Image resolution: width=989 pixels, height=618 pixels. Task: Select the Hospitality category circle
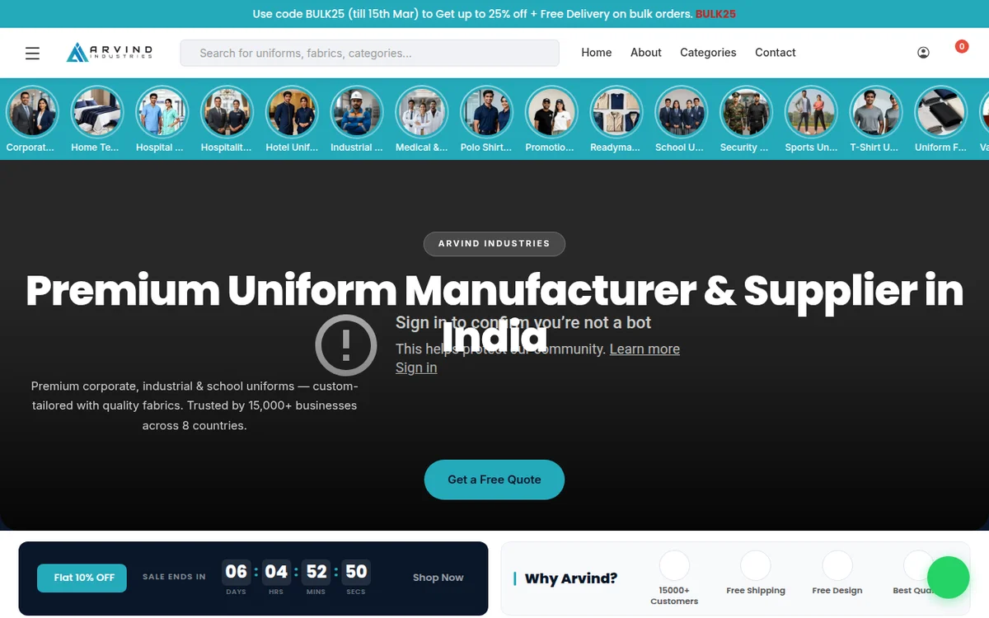tap(227, 112)
